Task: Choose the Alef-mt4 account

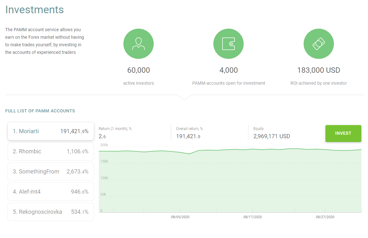Action: pyautogui.click(x=51, y=192)
